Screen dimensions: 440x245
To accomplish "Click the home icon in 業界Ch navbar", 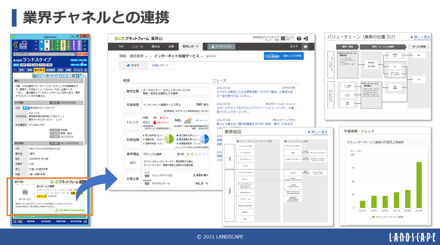I will tap(305, 47).
